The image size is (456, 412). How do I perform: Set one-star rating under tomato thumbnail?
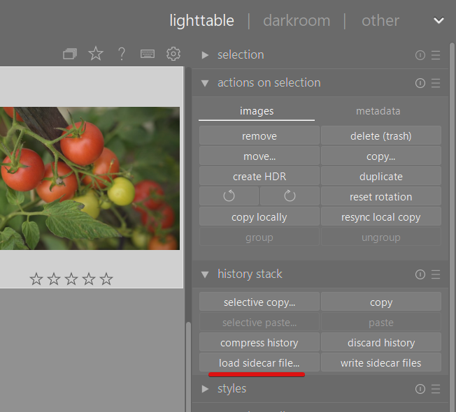pos(36,279)
